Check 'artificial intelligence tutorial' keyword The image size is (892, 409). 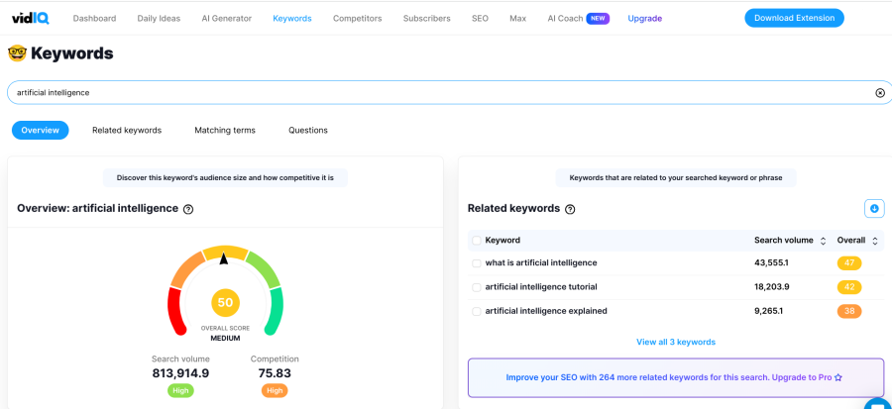coord(477,287)
